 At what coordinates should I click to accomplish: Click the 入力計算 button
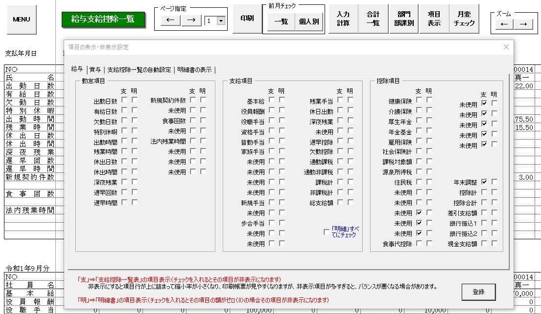pos(343,19)
